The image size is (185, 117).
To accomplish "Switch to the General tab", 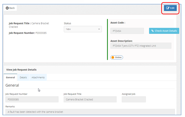I will 11,77.
